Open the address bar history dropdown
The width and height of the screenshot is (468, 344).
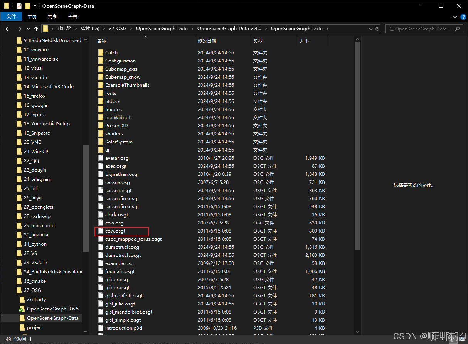click(x=370, y=29)
